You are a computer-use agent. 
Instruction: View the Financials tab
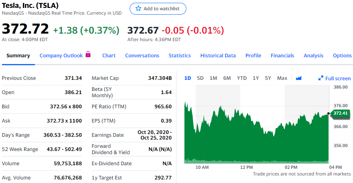pyautogui.click(x=282, y=56)
